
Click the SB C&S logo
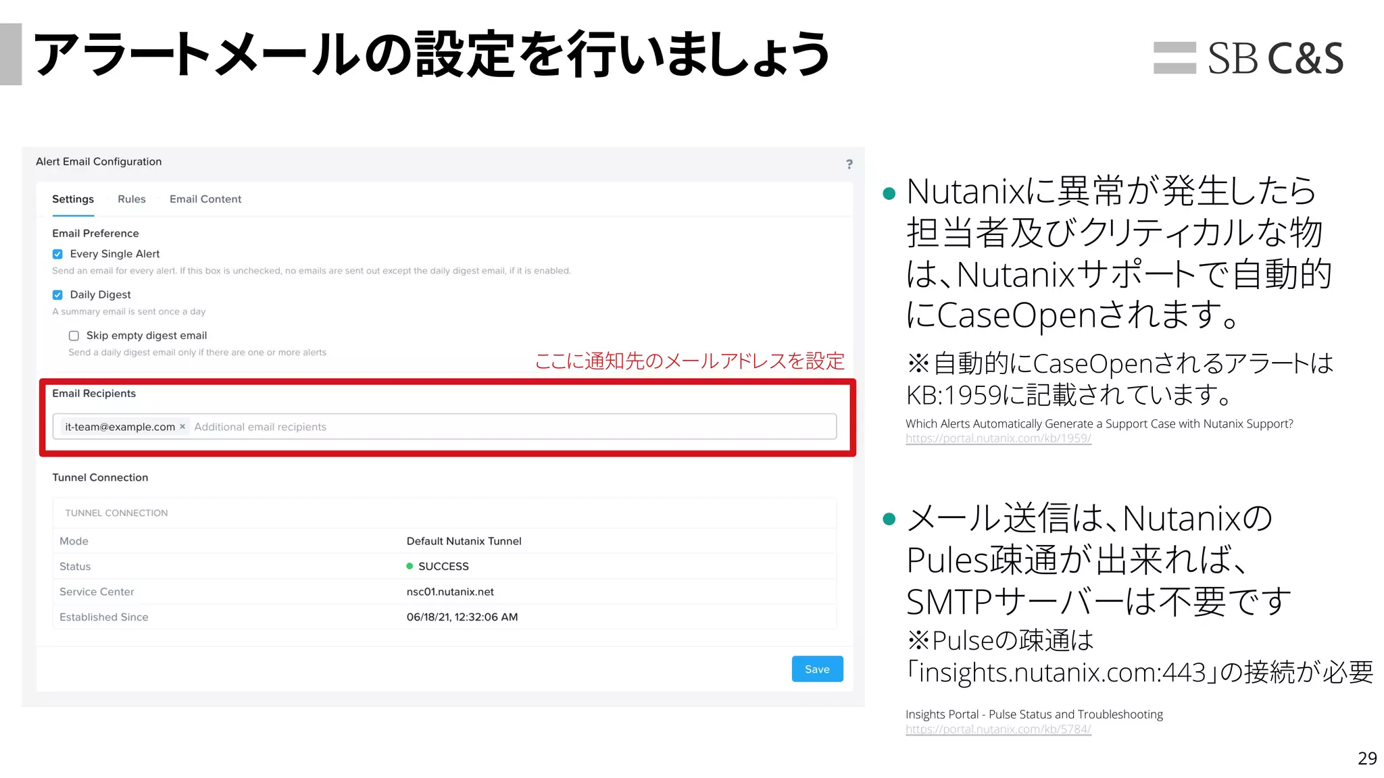point(1248,57)
